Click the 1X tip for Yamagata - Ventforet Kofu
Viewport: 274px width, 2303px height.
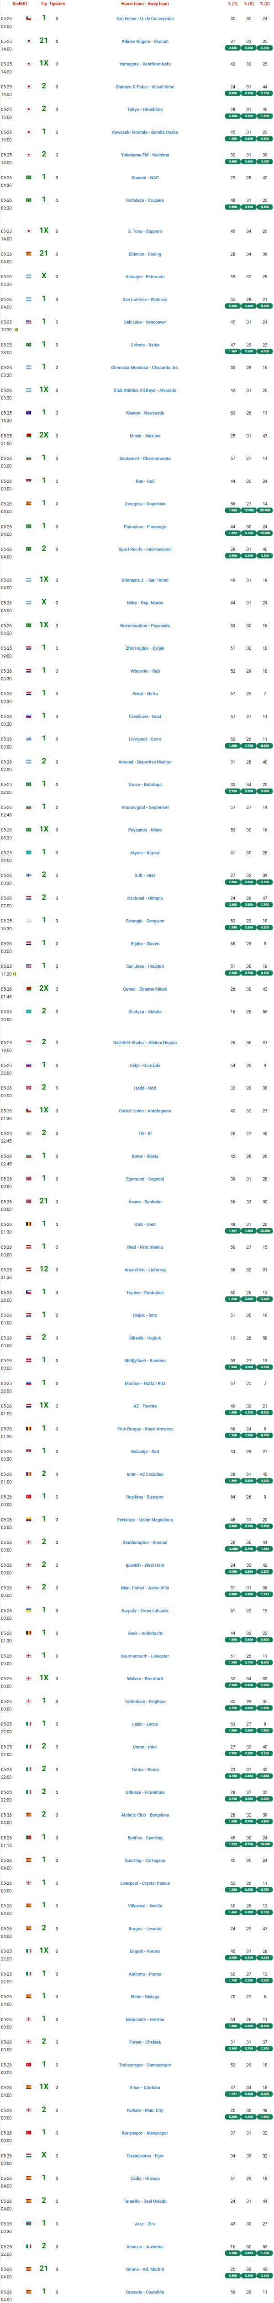coord(45,64)
